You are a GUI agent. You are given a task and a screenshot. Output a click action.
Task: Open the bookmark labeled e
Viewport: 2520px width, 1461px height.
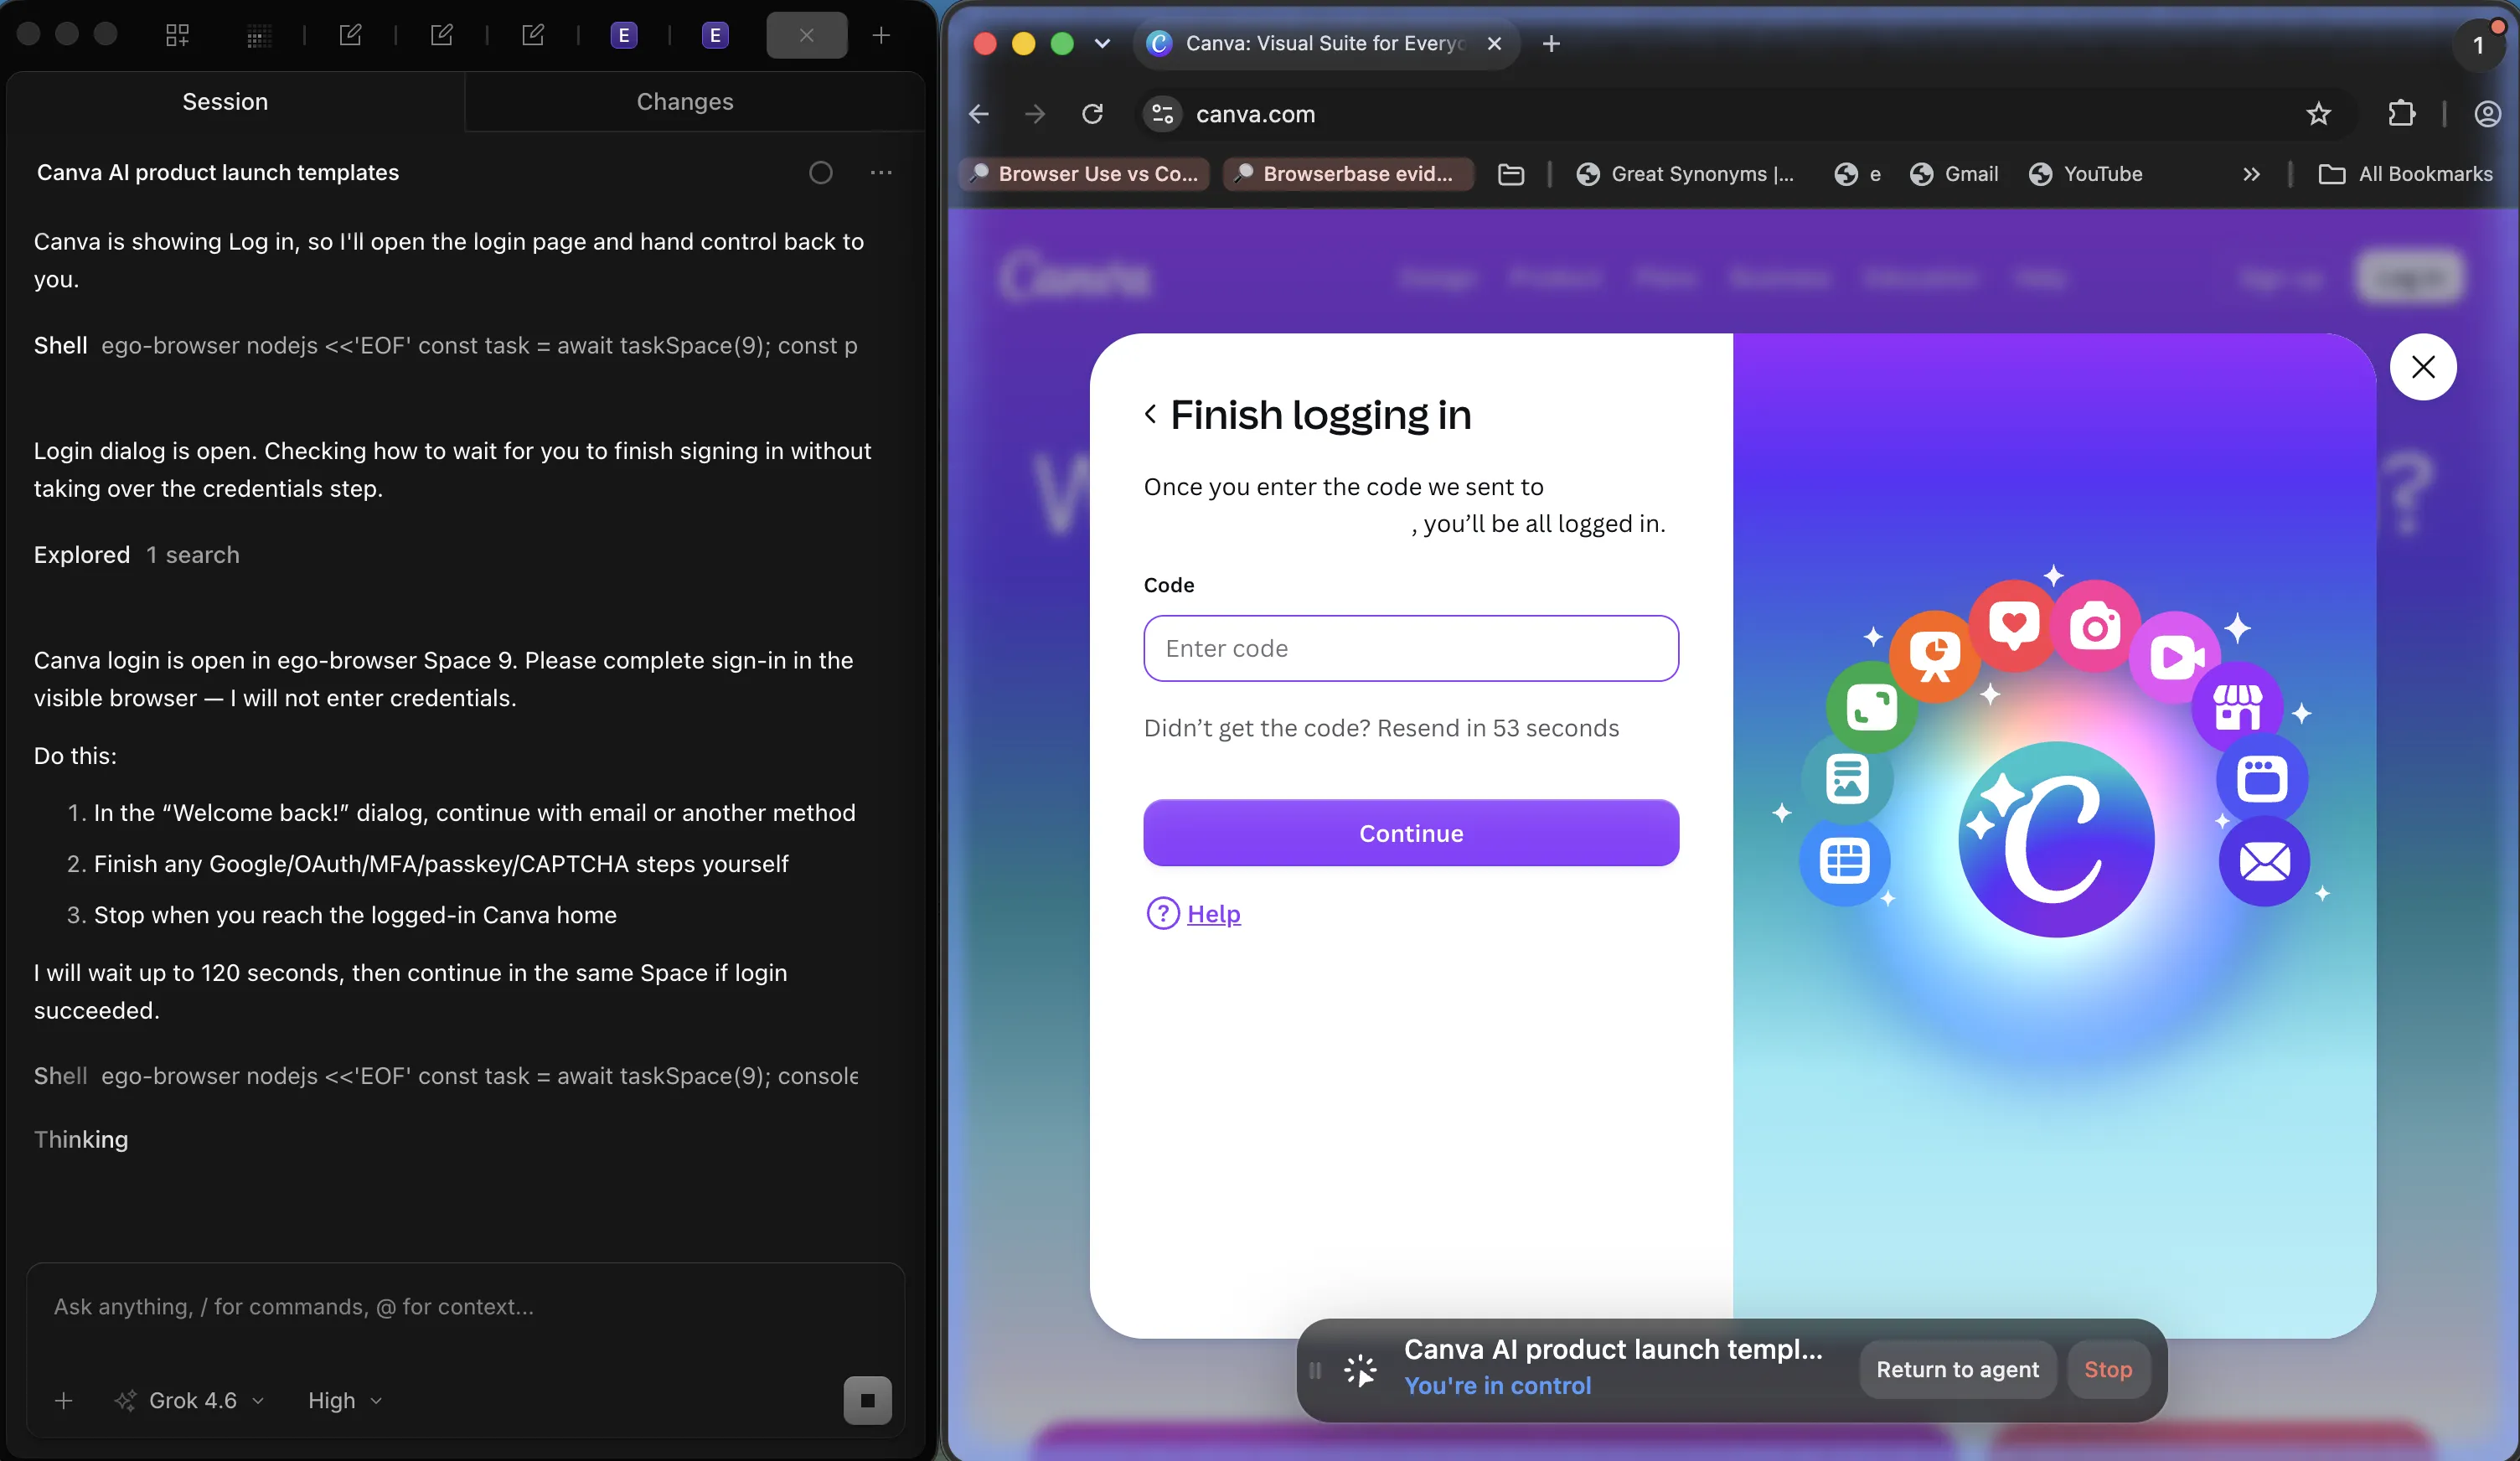[x=1857, y=173]
